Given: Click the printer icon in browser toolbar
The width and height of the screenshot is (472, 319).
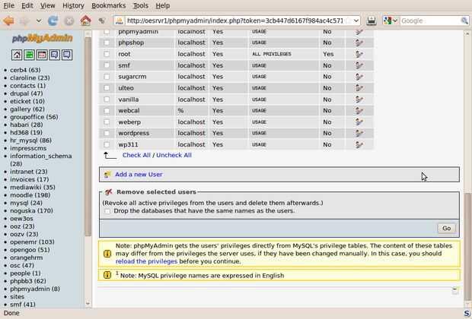Looking at the screenshot, I should (x=372, y=21).
